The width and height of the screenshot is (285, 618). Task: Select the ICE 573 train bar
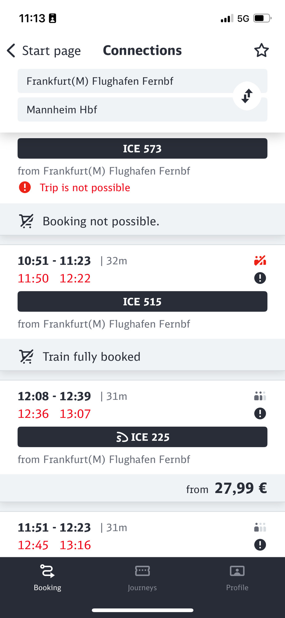point(142,148)
